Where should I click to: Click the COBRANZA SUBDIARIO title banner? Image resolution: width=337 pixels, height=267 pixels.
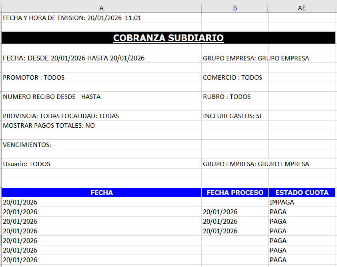[168, 38]
